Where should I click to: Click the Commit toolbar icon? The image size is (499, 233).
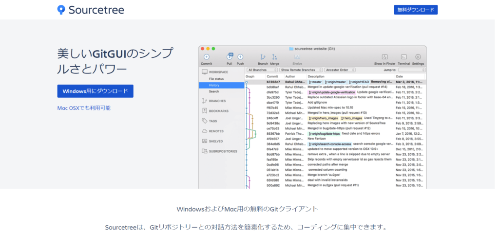tap(207, 57)
